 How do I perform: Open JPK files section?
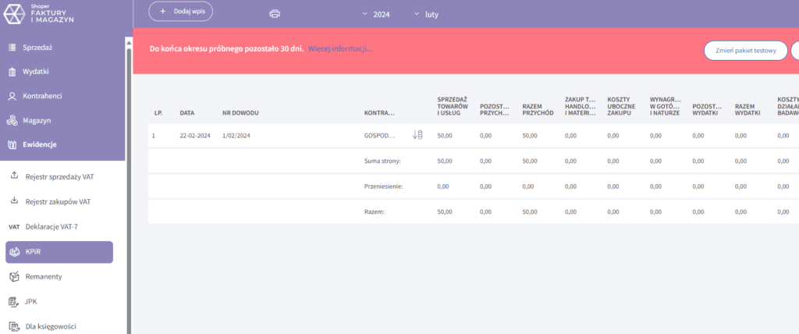pos(32,301)
